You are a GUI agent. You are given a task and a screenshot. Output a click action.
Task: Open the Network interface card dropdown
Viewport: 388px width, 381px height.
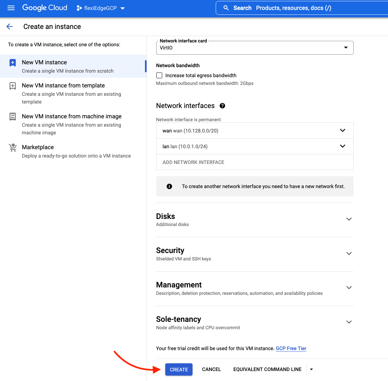click(254, 48)
